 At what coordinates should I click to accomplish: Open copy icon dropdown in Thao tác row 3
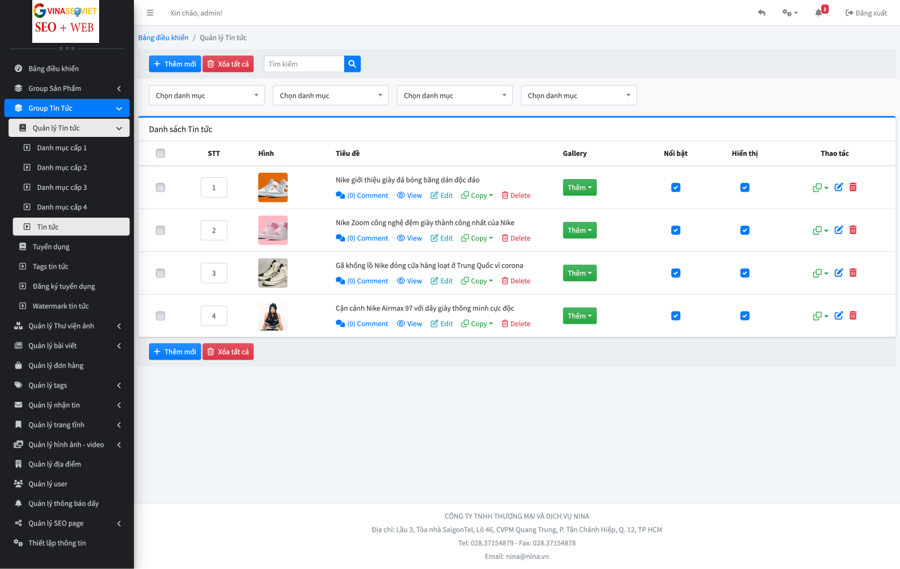(820, 273)
